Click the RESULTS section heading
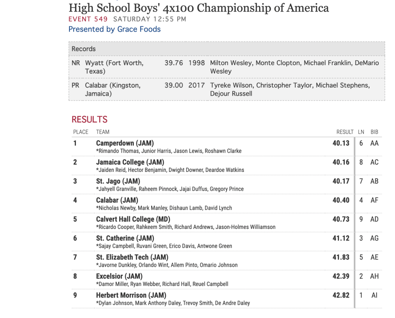Image resolution: width=395 pixels, height=318 pixels. tap(89, 119)
